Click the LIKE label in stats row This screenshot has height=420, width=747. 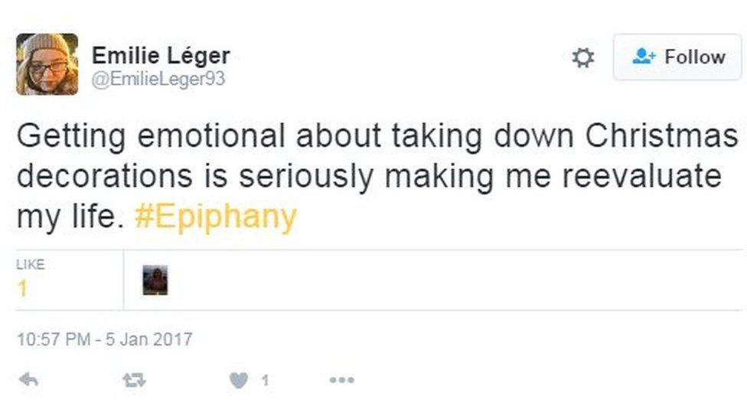(x=31, y=265)
